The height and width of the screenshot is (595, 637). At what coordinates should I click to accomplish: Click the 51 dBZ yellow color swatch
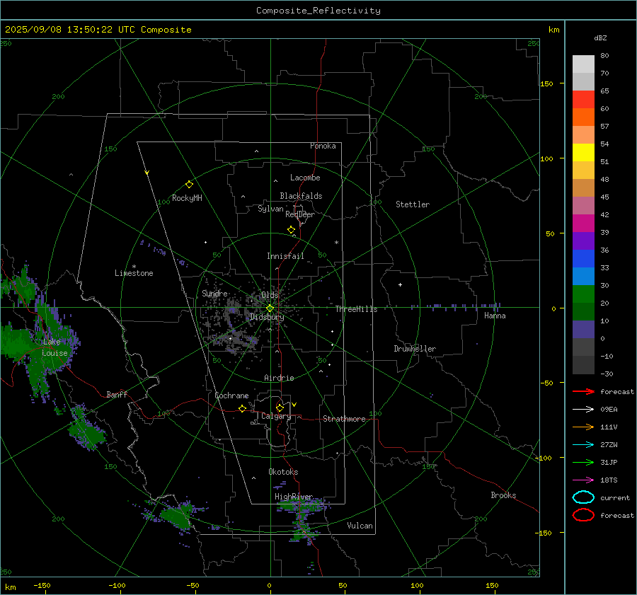pyautogui.click(x=583, y=153)
